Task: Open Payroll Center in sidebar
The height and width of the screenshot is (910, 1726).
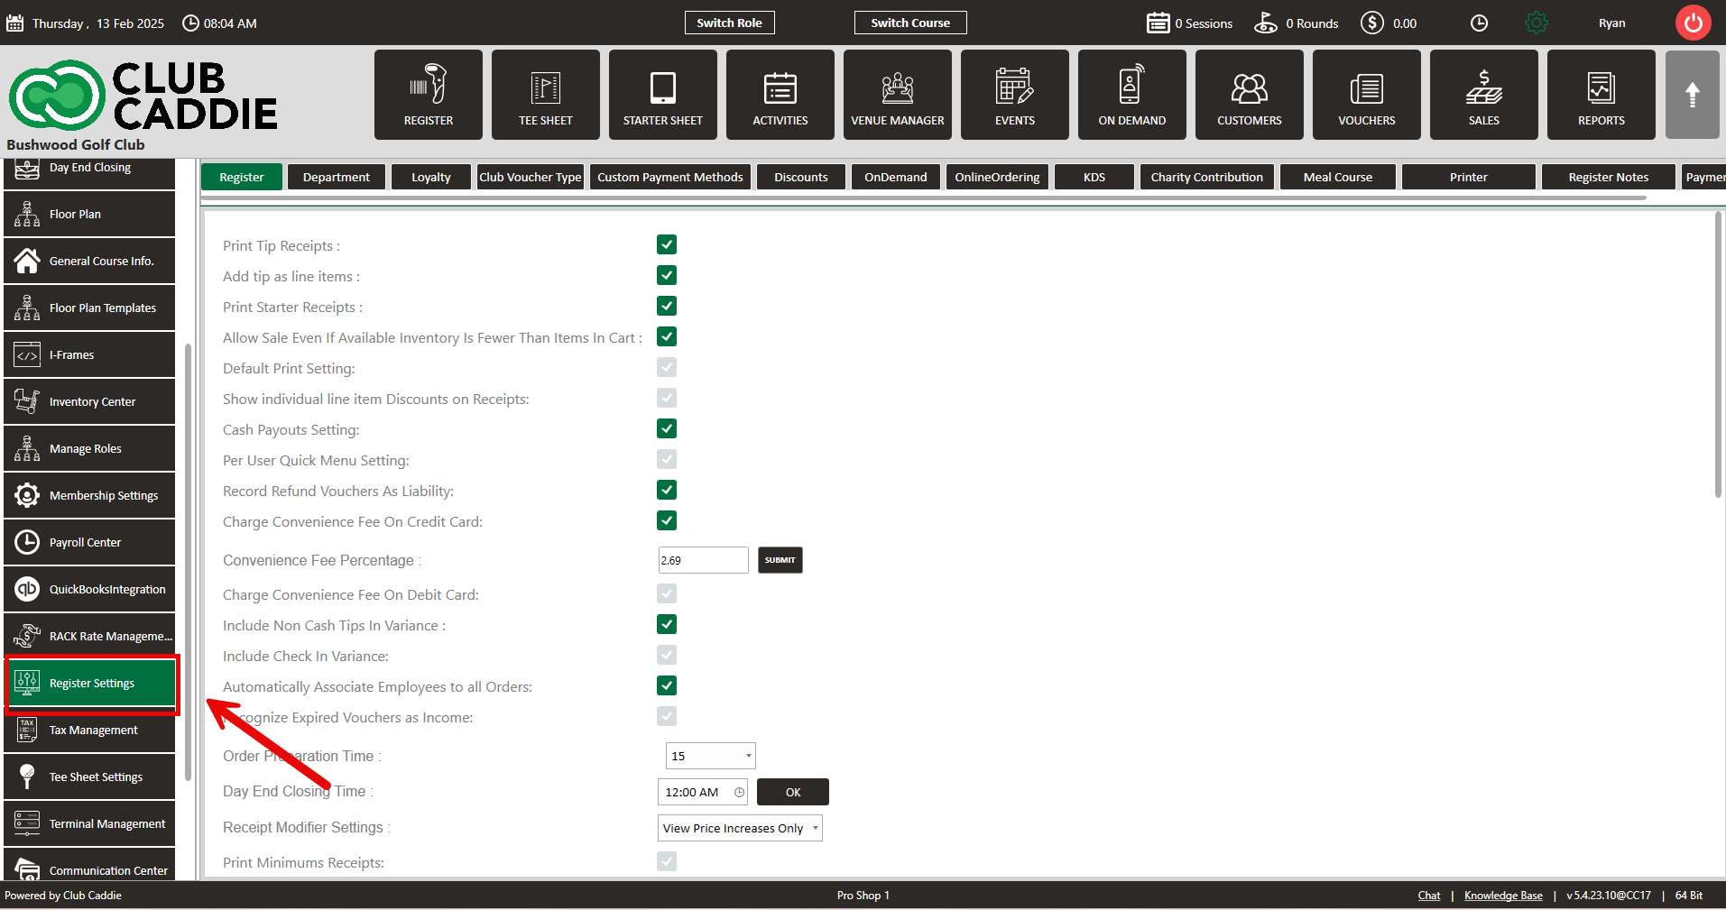Action: [89, 542]
